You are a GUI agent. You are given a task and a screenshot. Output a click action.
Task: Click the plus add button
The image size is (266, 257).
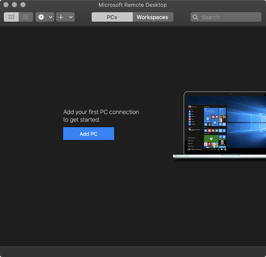(61, 17)
